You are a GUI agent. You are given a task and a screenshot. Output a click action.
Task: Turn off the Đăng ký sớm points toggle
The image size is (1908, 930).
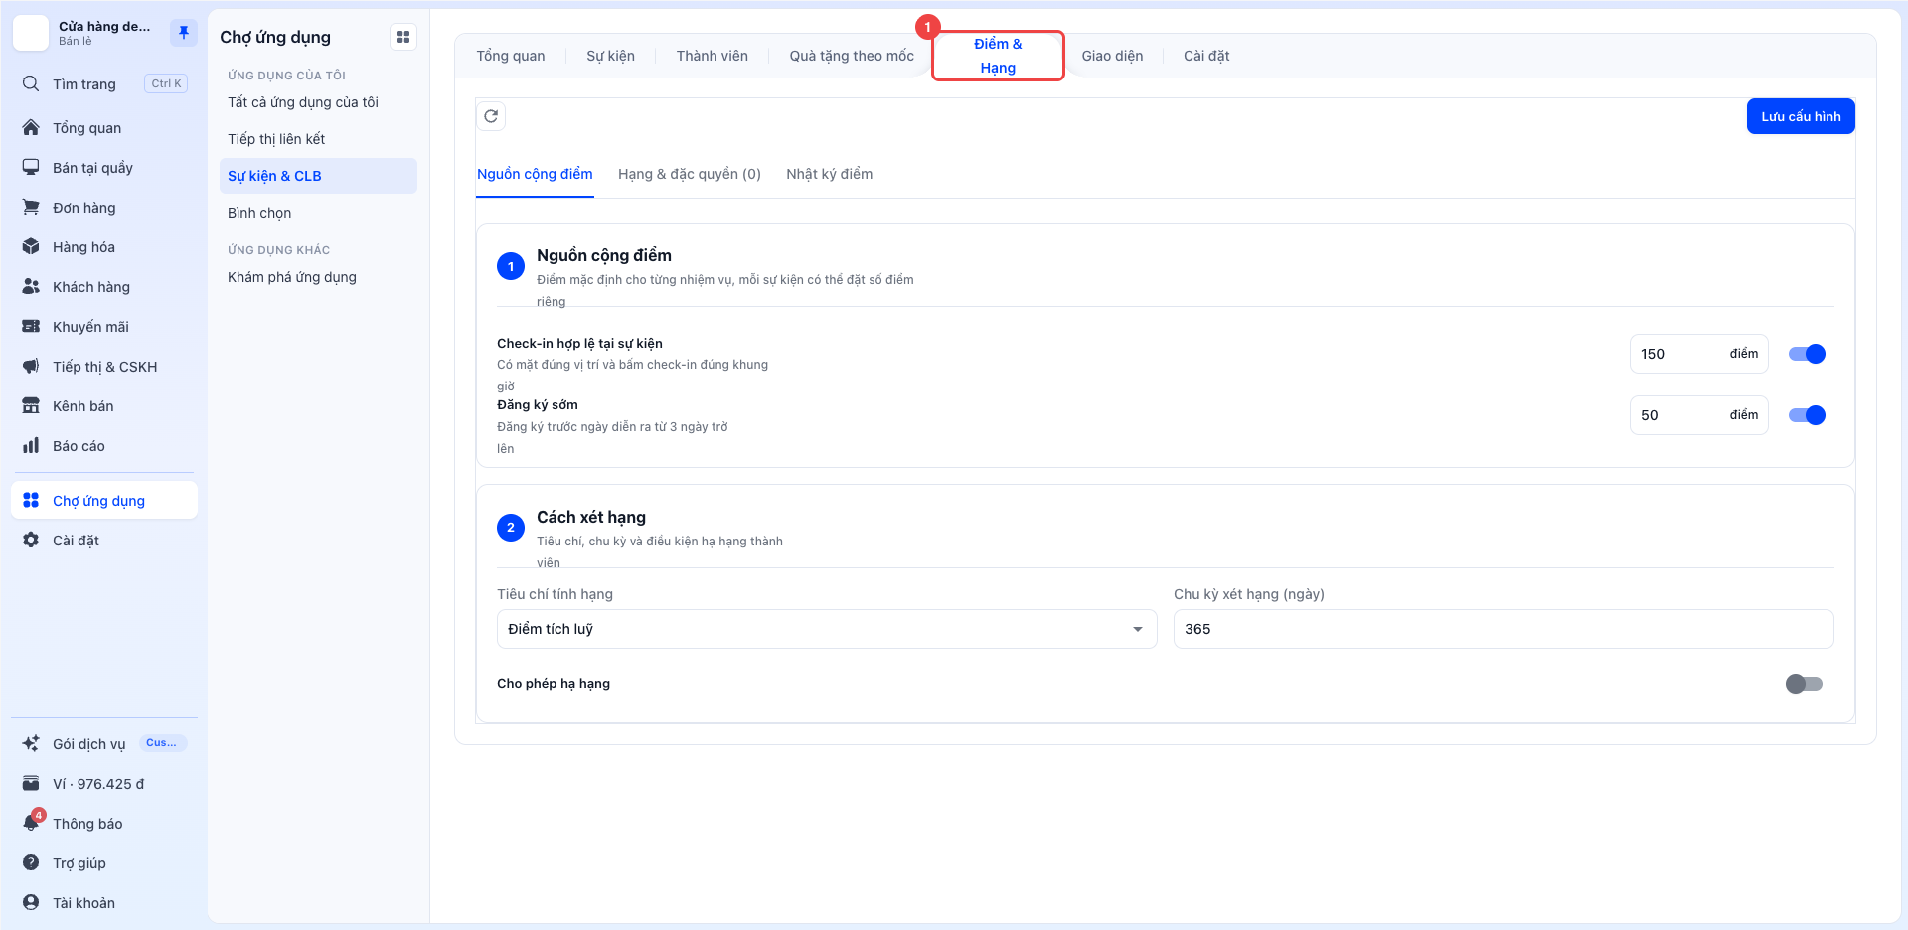(x=1807, y=415)
